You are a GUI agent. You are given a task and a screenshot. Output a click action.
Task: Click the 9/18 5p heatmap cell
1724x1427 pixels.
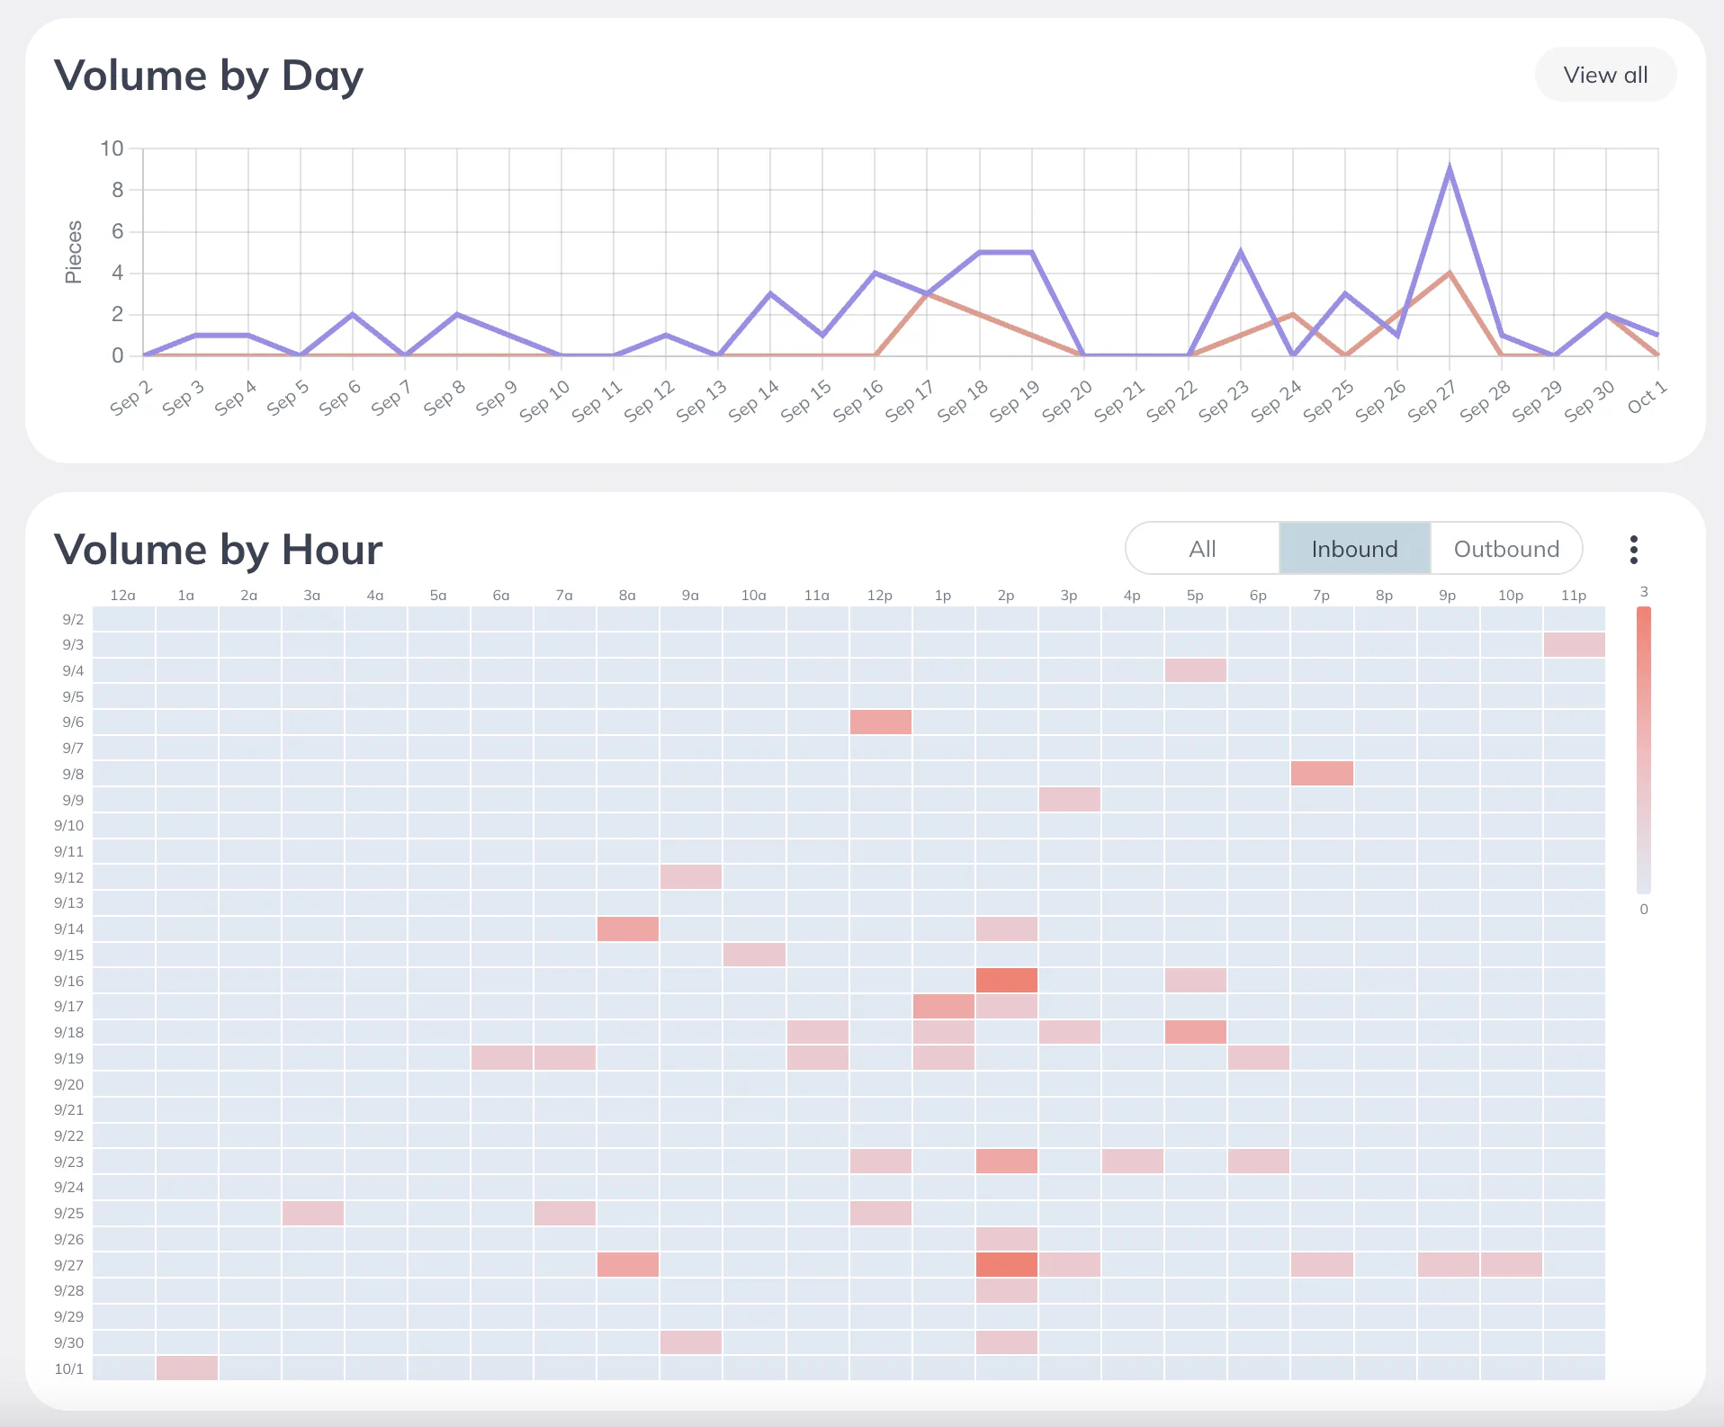pyautogui.click(x=1195, y=1032)
